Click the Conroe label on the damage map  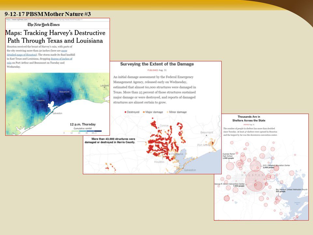pos(164,126)
